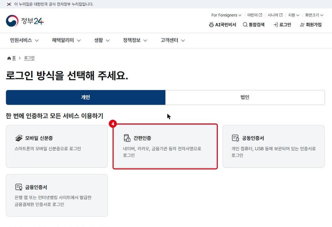Expand the 지원 dropdown
Image resolution: width=332 pixels, height=227 pixels.
point(294,15)
